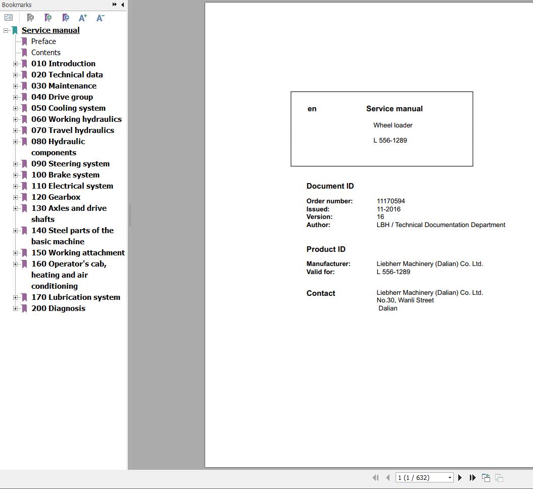Expand the 050 Cooling system bookmark
This screenshot has height=489, width=533.
point(15,108)
